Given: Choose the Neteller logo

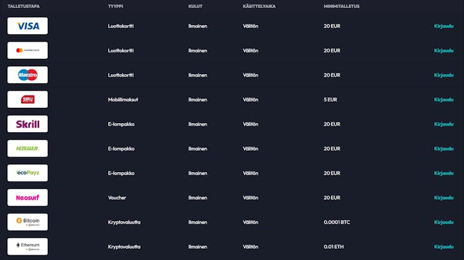Looking at the screenshot, I should [x=28, y=149].
